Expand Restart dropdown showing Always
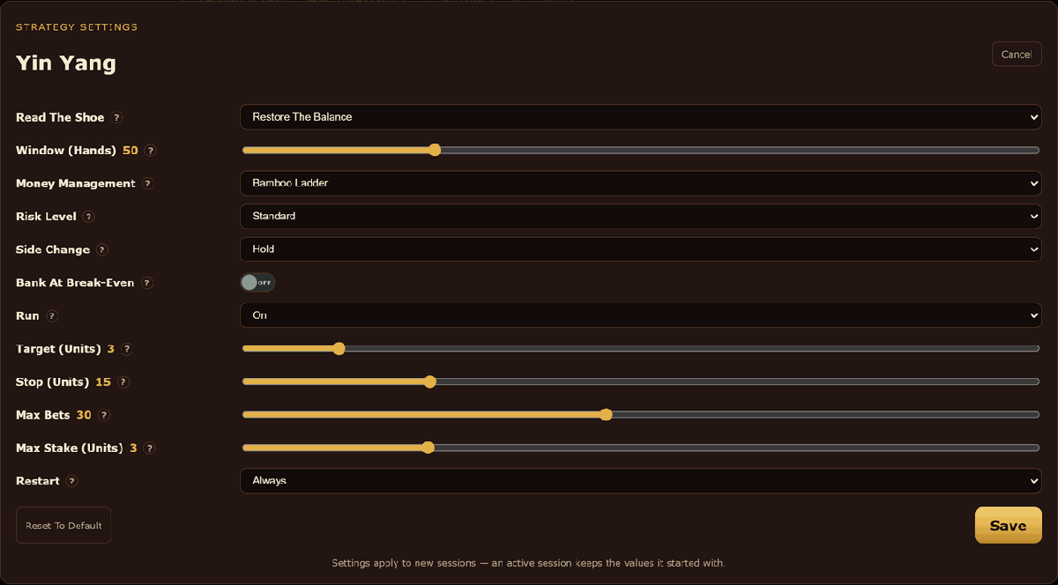The height and width of the screenshot is (585, 1058). point(641,481)
